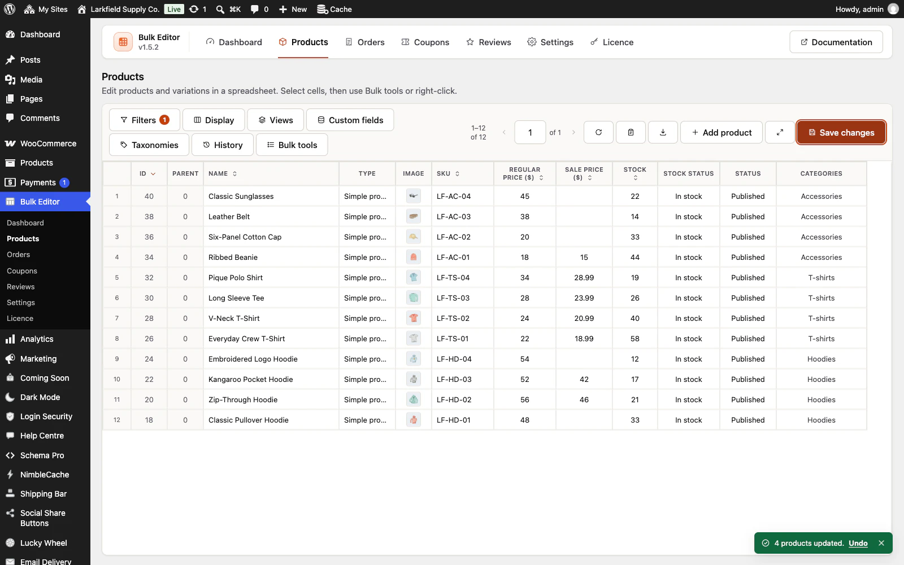
Task: Dismiss the products updated notification
Action: tap(881, 543)
